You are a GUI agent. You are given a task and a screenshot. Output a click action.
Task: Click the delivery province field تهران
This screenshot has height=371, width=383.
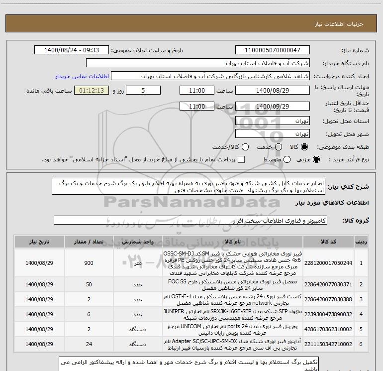[x=273, y=121]
